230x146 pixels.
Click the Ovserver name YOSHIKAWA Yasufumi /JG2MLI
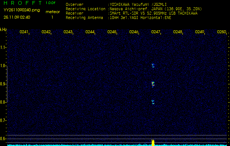click(138, 5)
